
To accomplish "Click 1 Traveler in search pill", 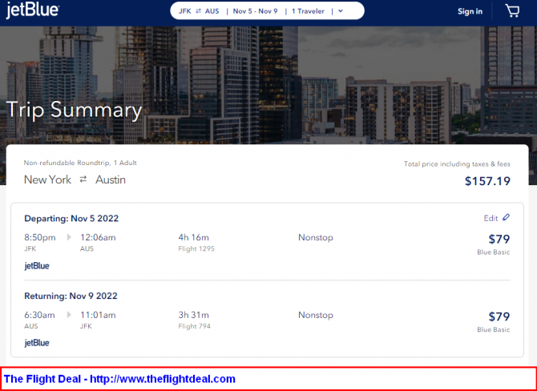I will click(x=308, y=11).
